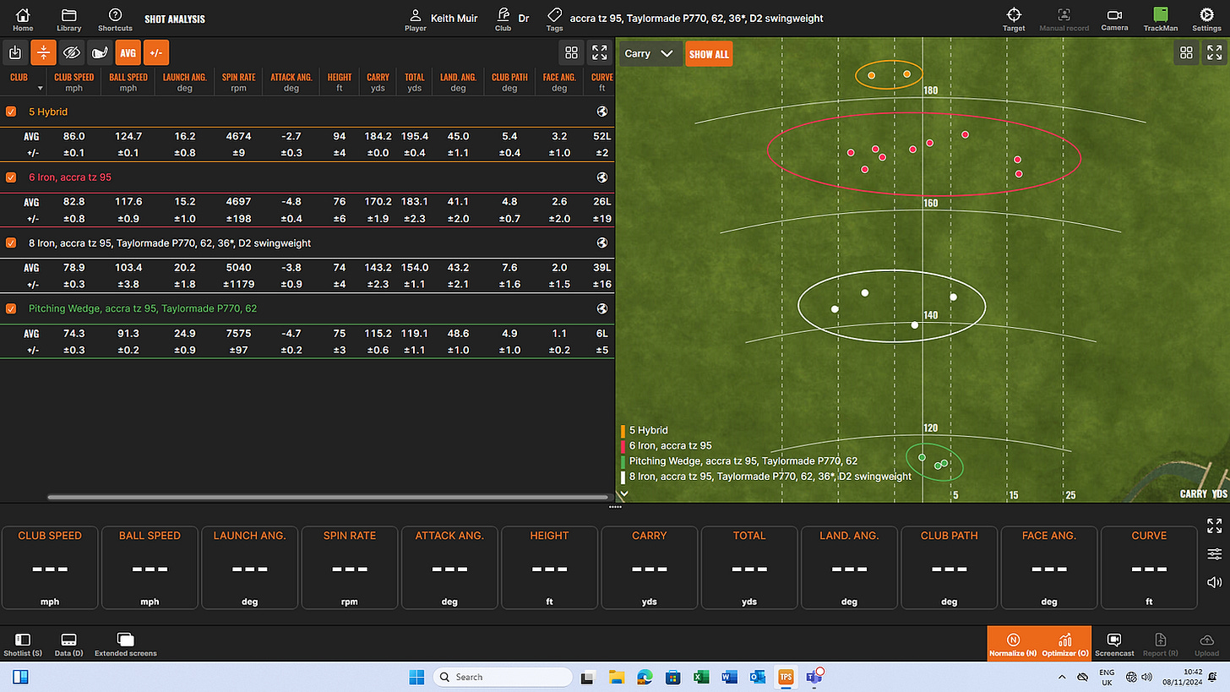Go to the Home screen
This screenshot has height=692, width=1230.
(23, 19)
